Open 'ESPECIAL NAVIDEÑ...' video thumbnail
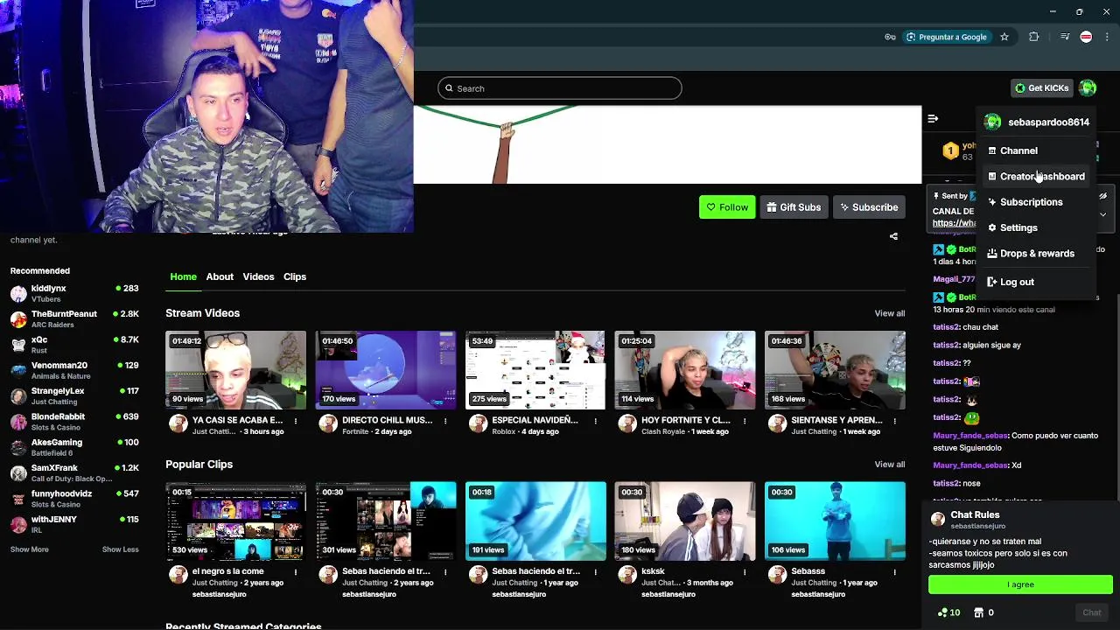The image size is (1120, 630). [535, 370]
